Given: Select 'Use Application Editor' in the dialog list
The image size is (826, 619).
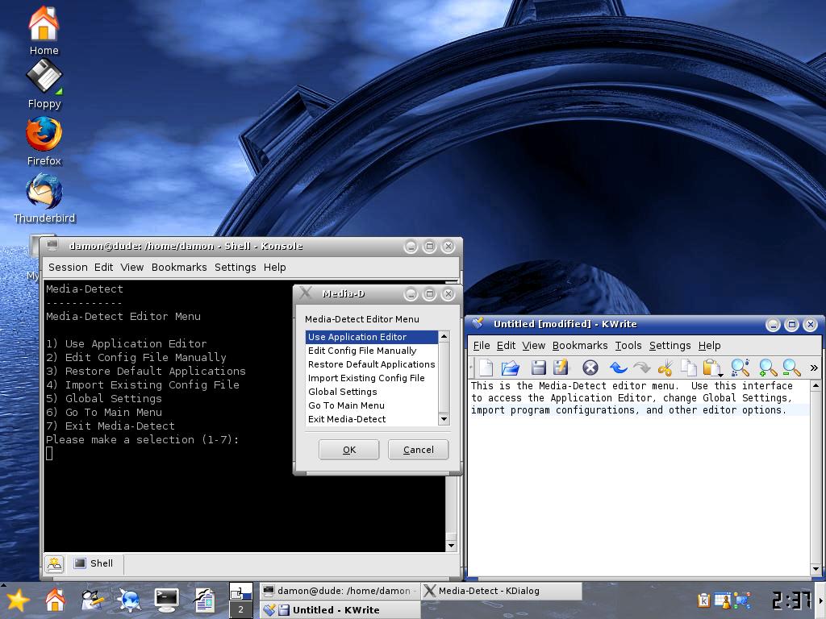Looking at the screenshot, I should (x=371, y=337).
